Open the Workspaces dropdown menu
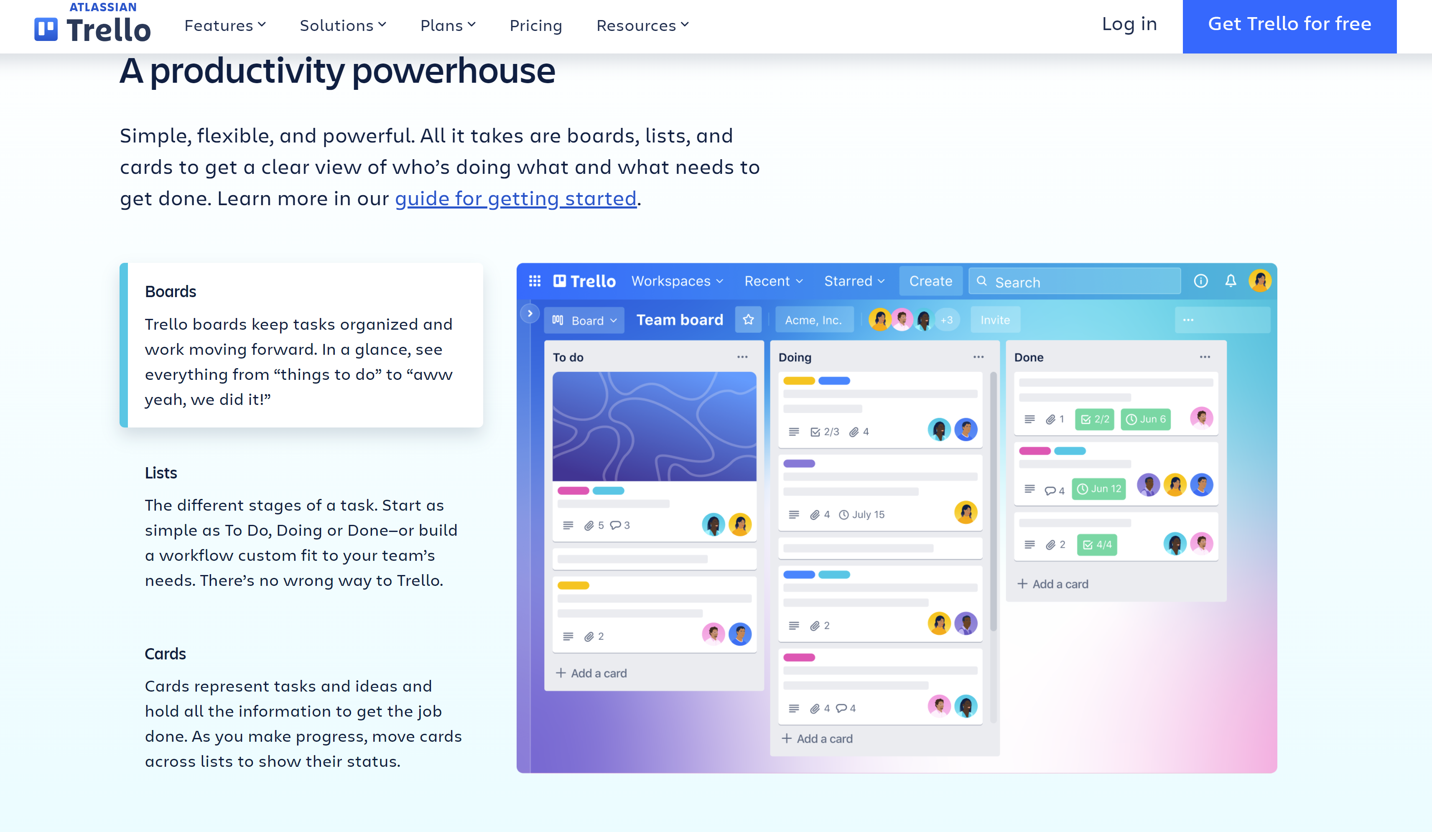The height and width of the screenshot is (832, 1432). coord(678,281)
